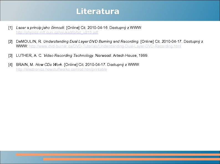Screen dimensions: 220x164
Task: Open the physics.mff.cuni.cz PDF link
Action: [x=57, y=32]
